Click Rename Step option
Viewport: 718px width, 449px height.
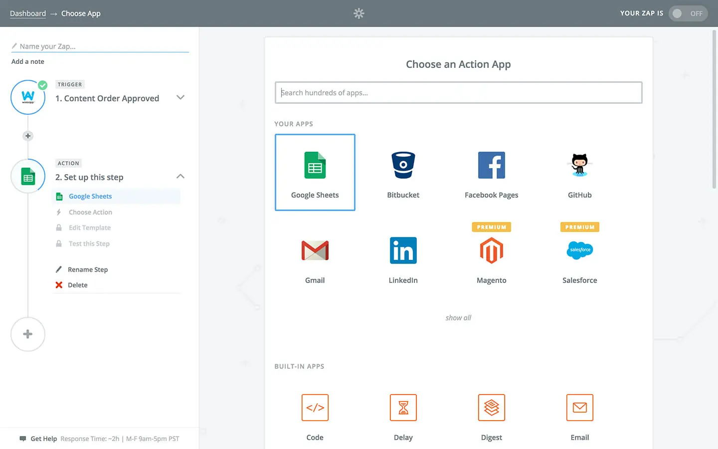click(88, 269)
